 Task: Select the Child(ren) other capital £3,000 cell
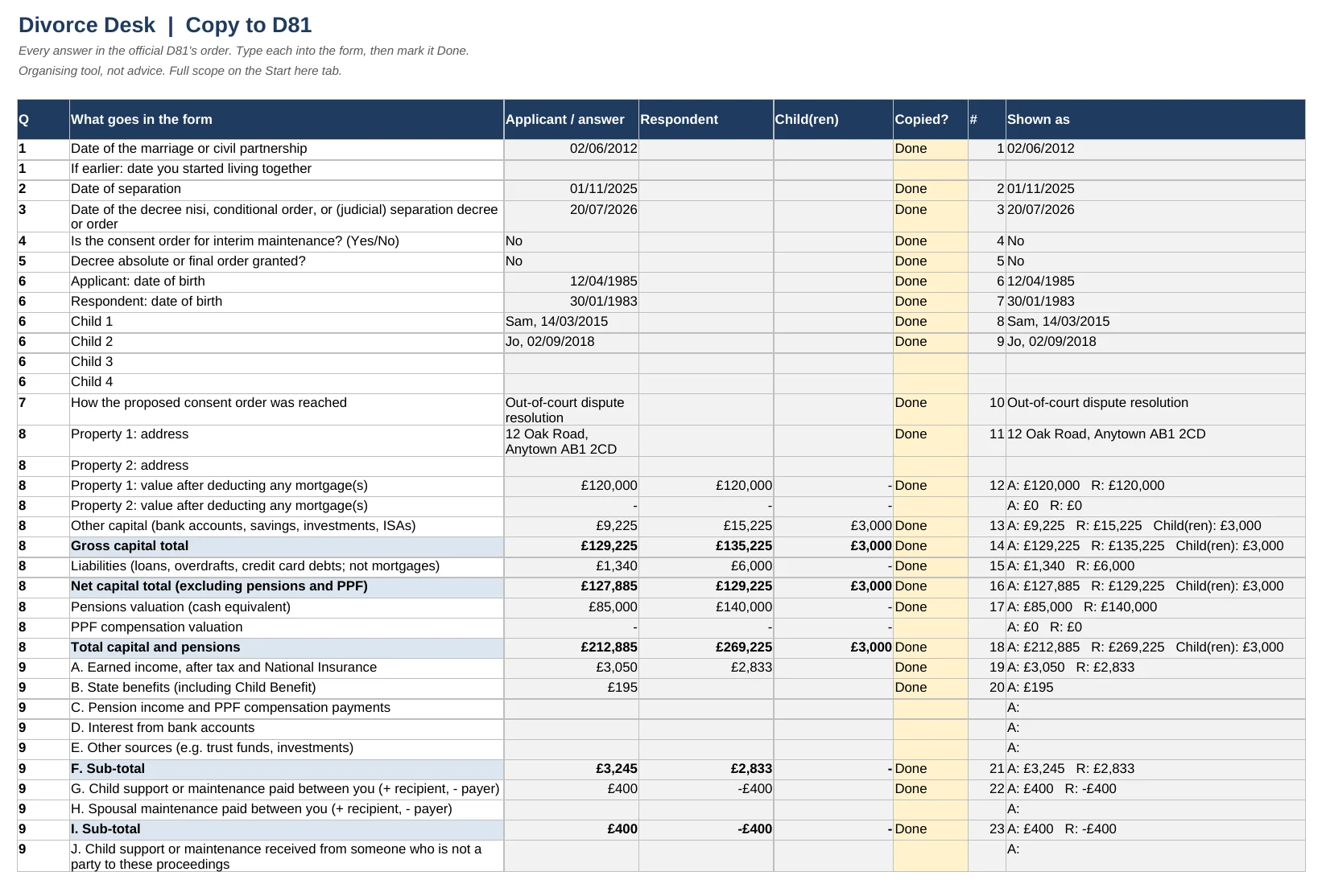(833, 526)
